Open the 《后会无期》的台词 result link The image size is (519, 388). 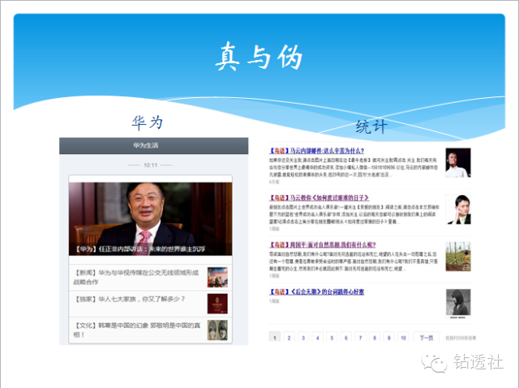coord(317,292)
